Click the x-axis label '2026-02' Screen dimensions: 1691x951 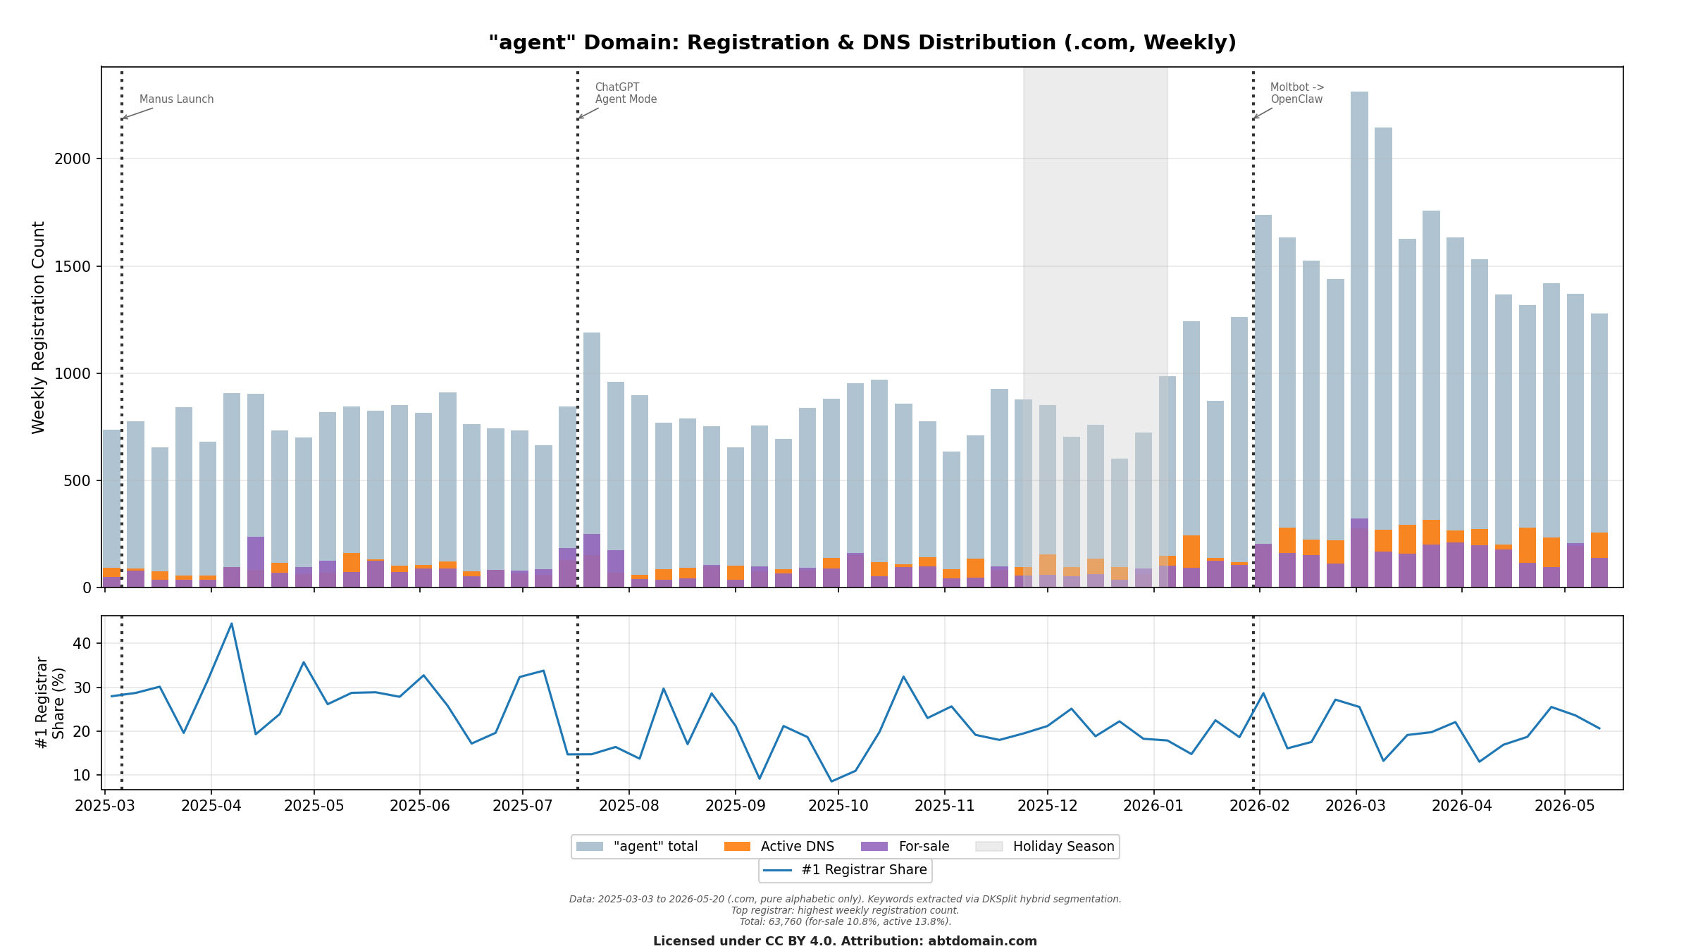(1260, 806)
